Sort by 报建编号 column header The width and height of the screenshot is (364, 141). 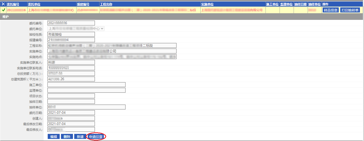tap(83, 4)
